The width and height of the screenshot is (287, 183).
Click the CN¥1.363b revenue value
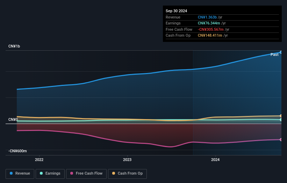point(207,17)
